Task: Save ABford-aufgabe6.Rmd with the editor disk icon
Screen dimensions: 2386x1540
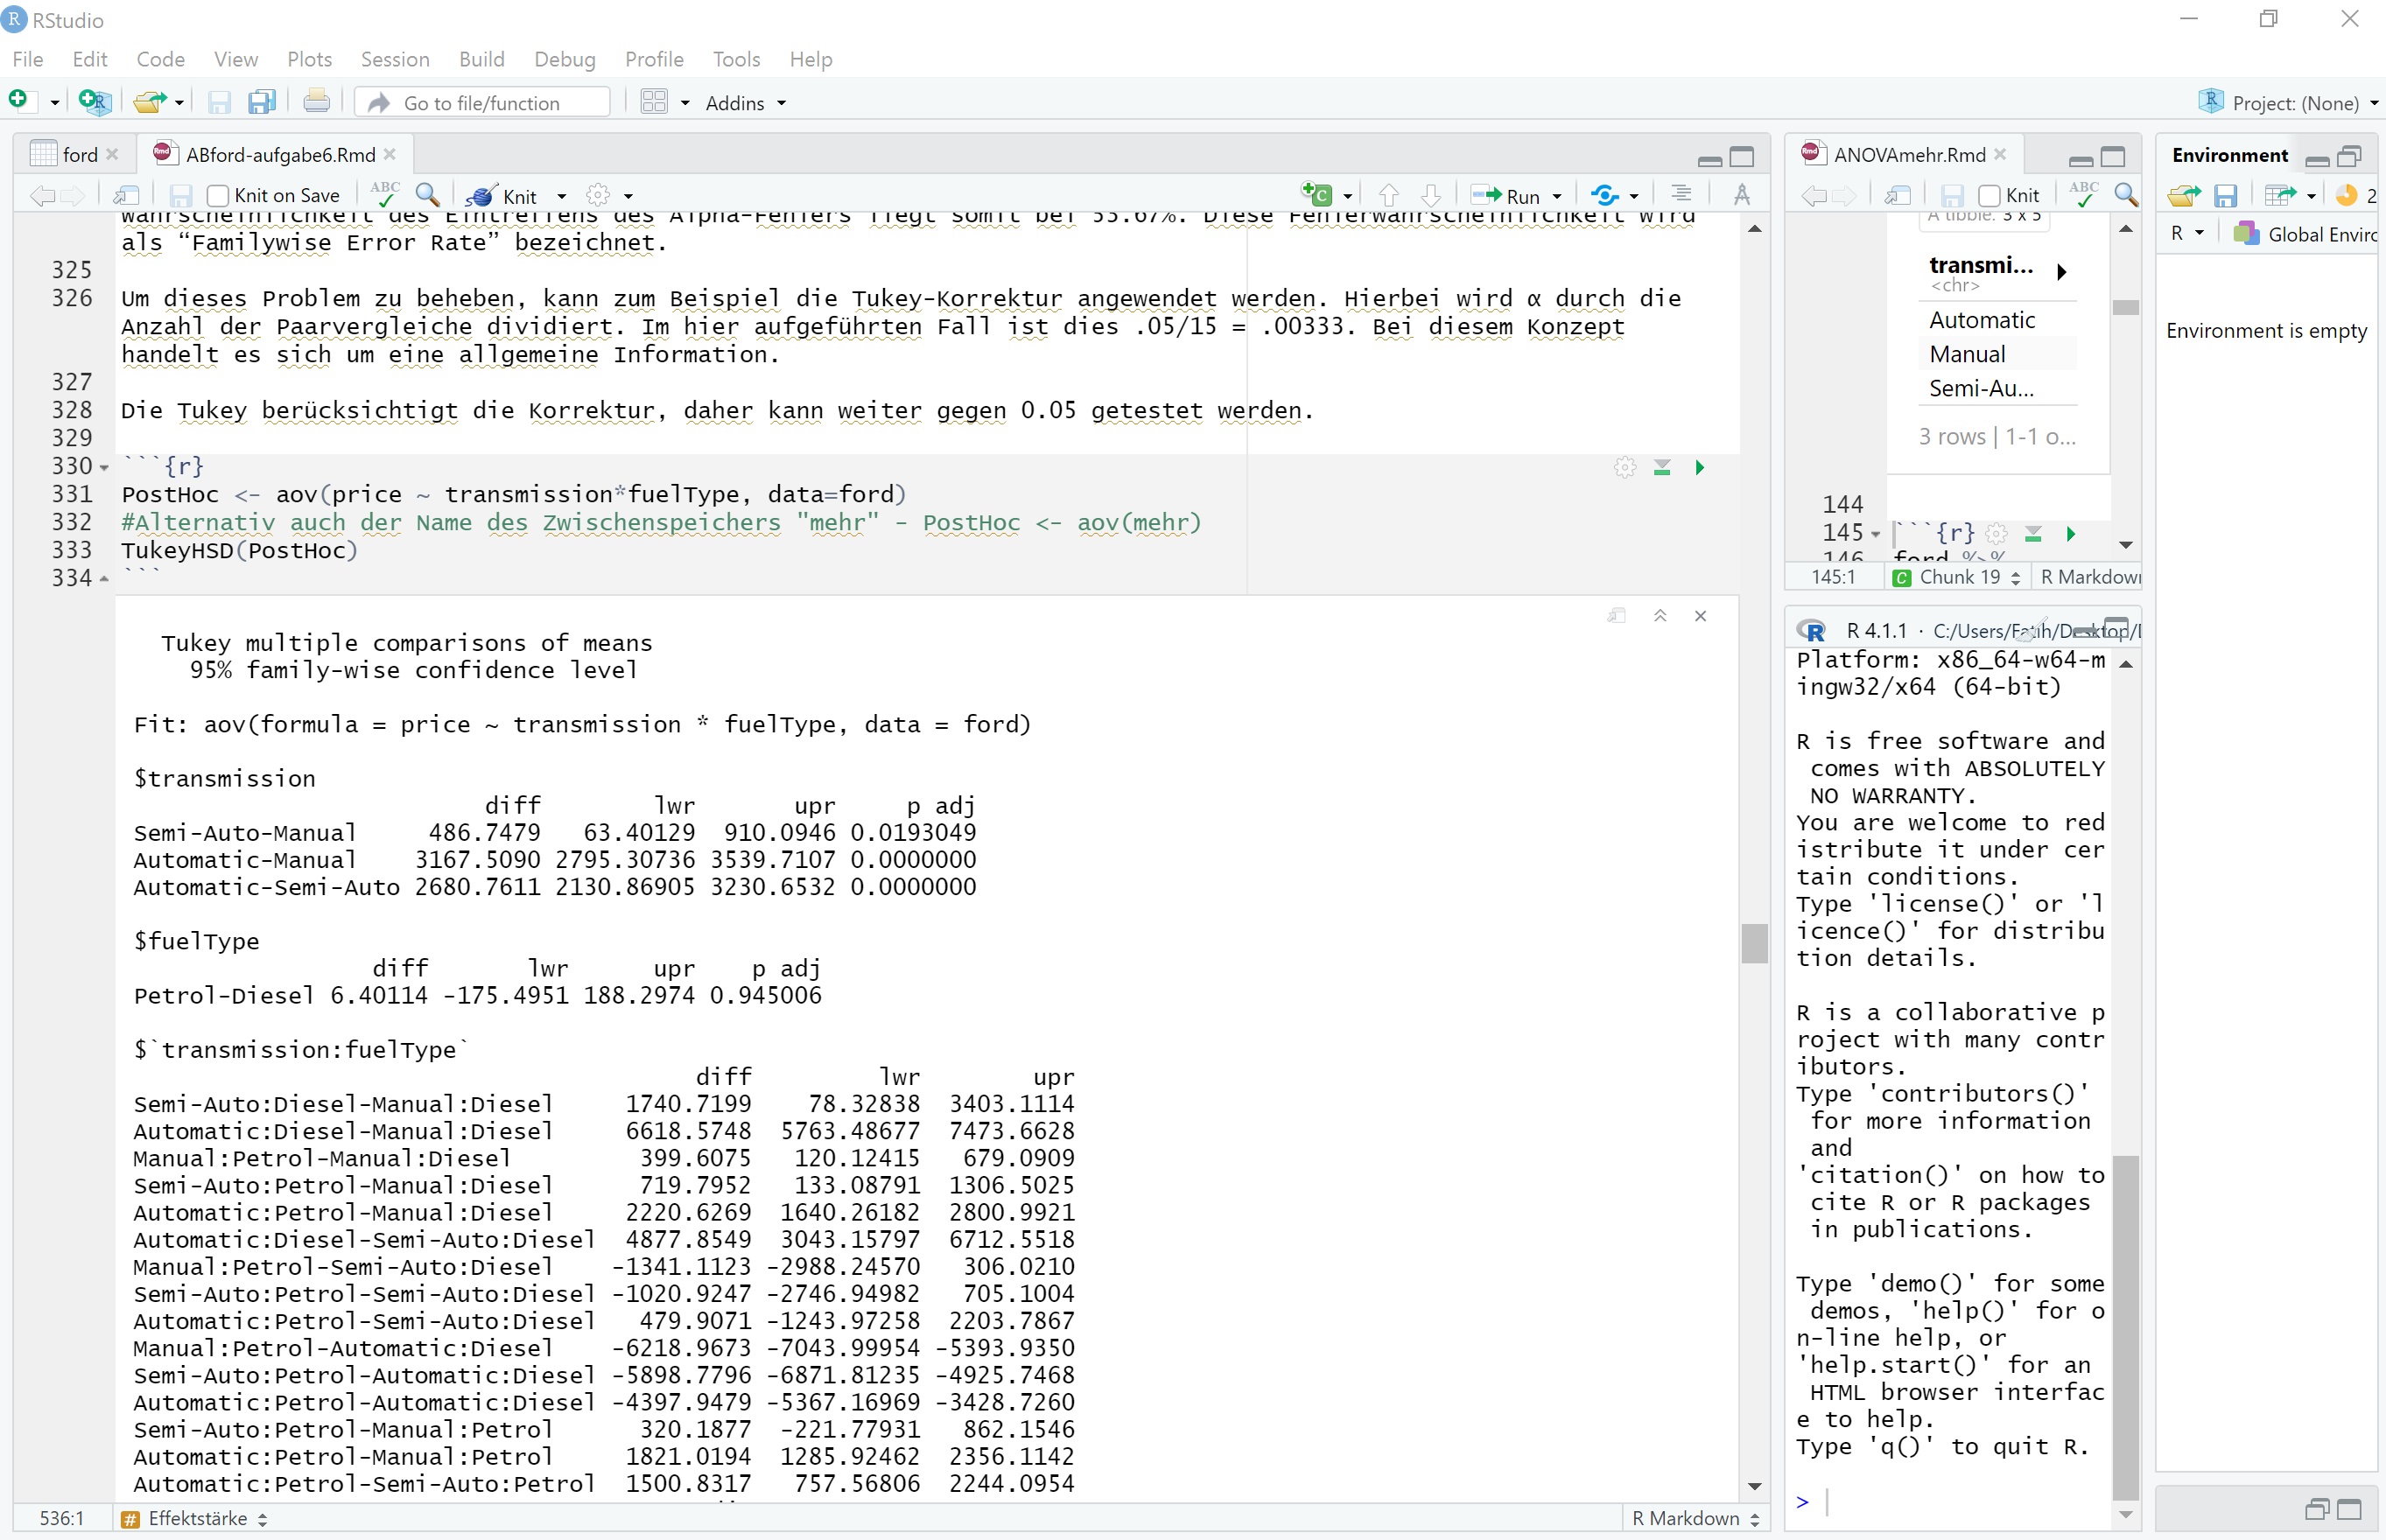Action: pyautogui.click(x=181, y=195)
